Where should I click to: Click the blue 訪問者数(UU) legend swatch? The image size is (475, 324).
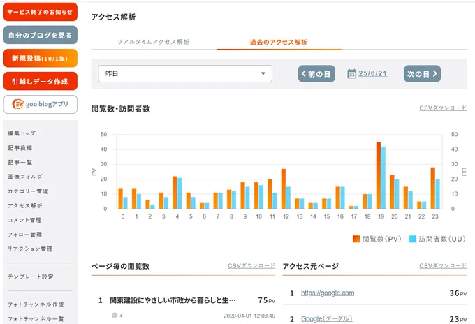coord(413,239)
